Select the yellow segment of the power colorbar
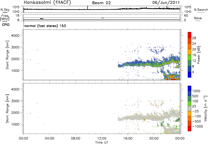208x144 pixels. coord(190,52)
